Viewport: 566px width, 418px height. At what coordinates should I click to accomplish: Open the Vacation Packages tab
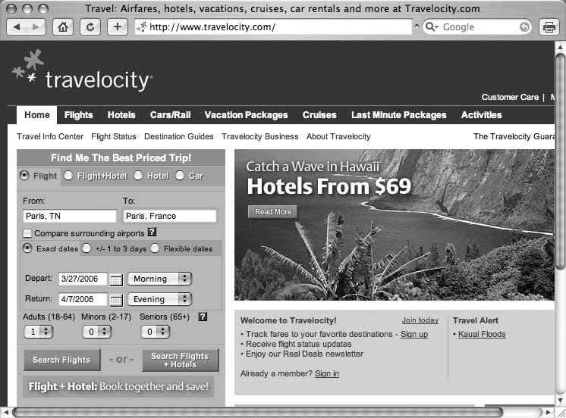[246, 115]
